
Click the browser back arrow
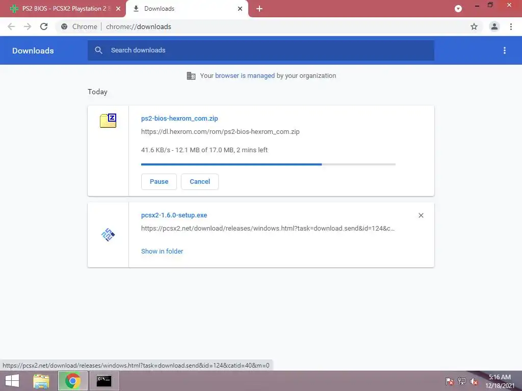(11, 26)
